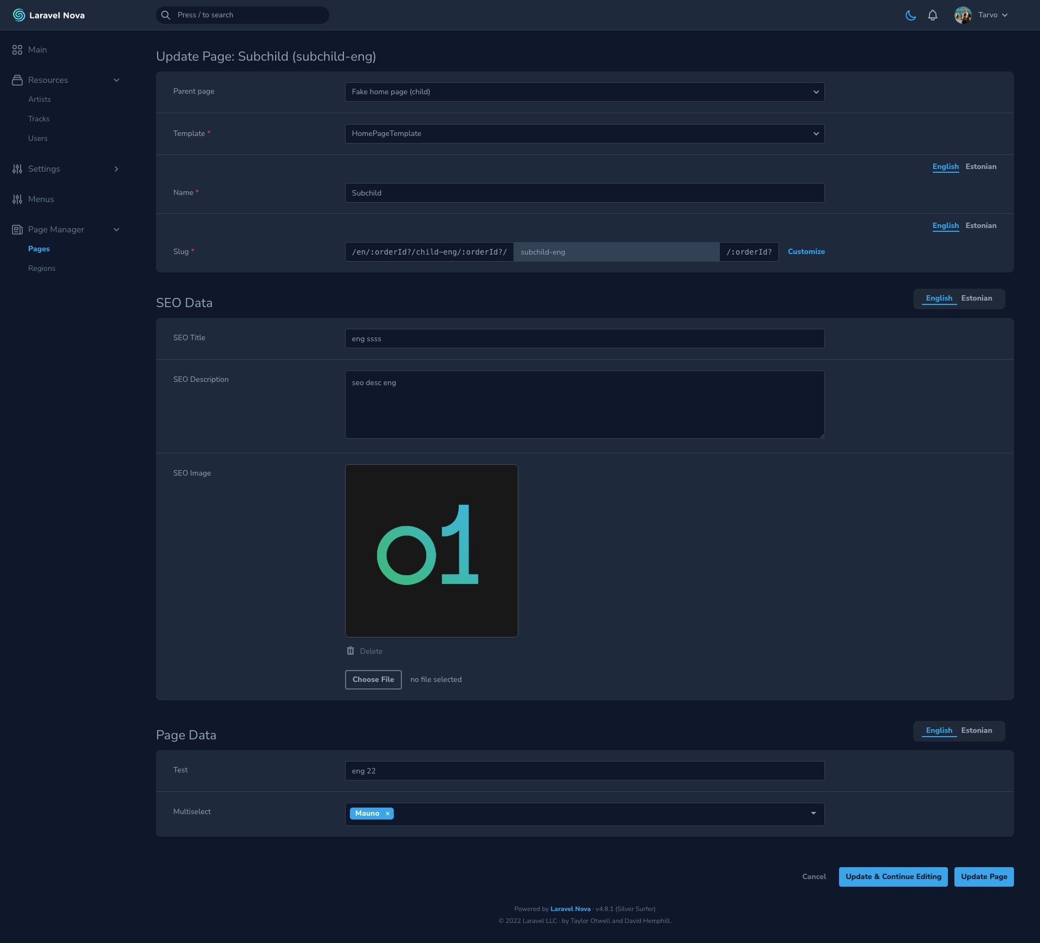Expand the Settings section chevron
1040x943 pixels.
click(x=116, y=169)
